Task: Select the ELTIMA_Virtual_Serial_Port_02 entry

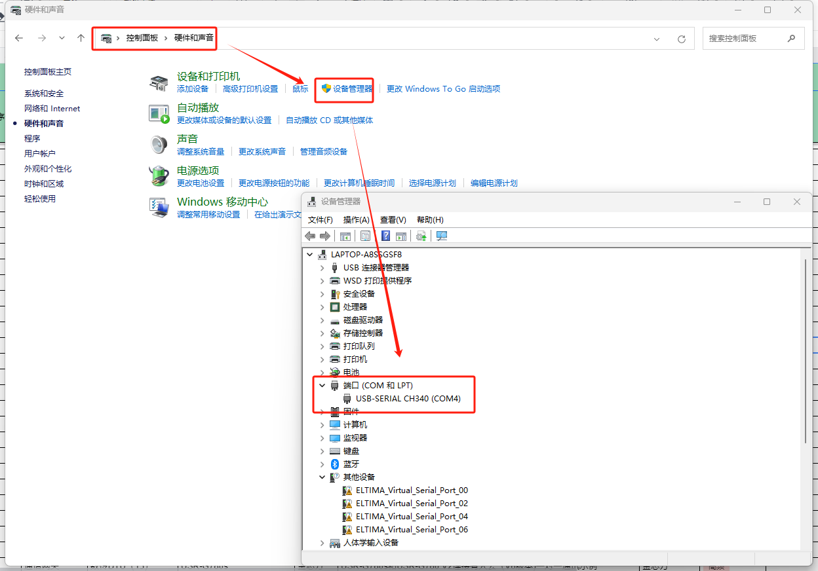Action: click(412, 503)
